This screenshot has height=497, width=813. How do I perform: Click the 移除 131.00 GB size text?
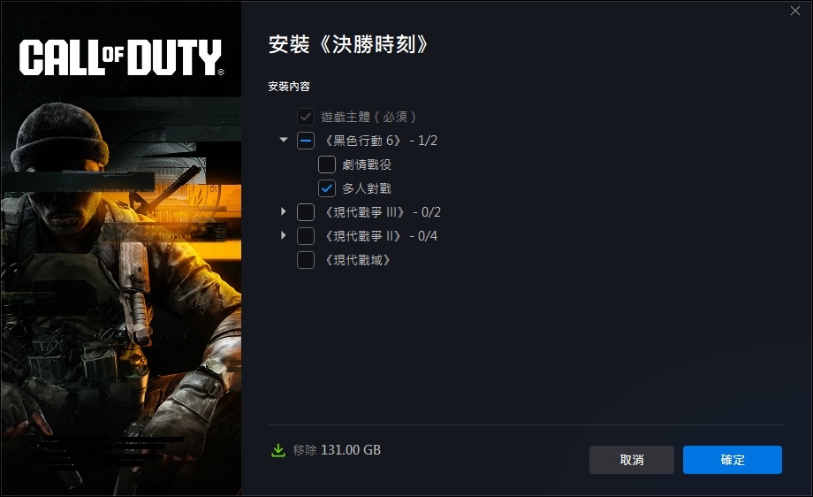coord(337,450)
